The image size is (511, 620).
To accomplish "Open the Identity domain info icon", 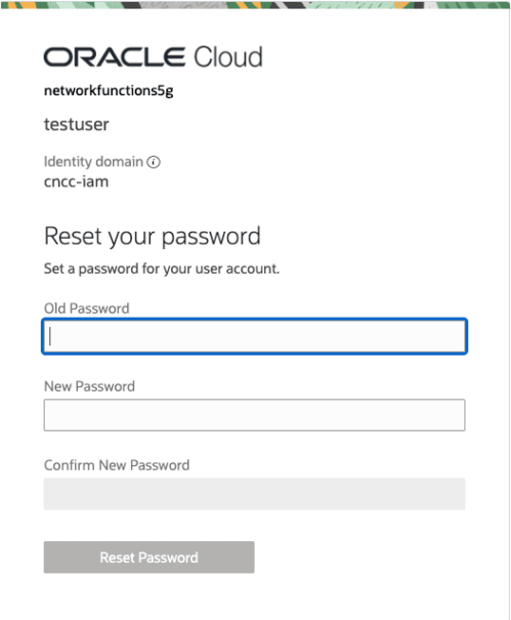I will pos(154,162).
